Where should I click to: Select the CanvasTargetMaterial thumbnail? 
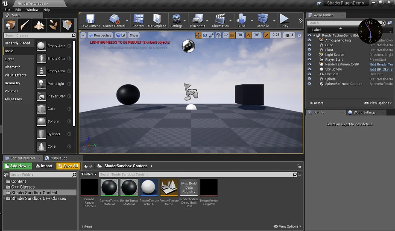tap(109, 187)
